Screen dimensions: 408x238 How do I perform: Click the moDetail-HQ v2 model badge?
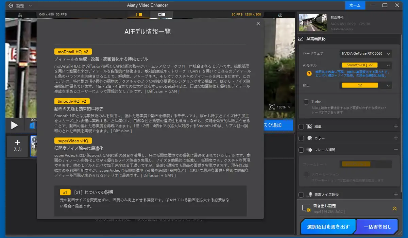(x=73, y=52)
